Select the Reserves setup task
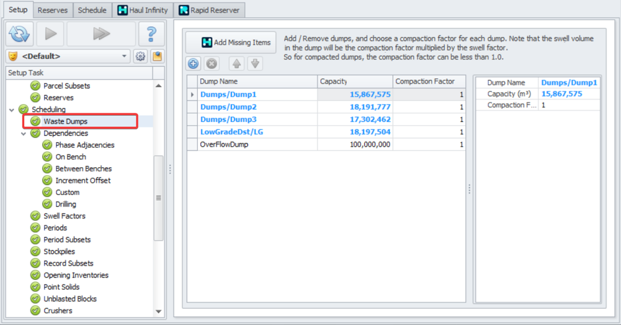 click(58, 98)
